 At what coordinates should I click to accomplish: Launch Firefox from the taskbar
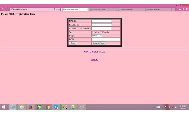point(30,107)
